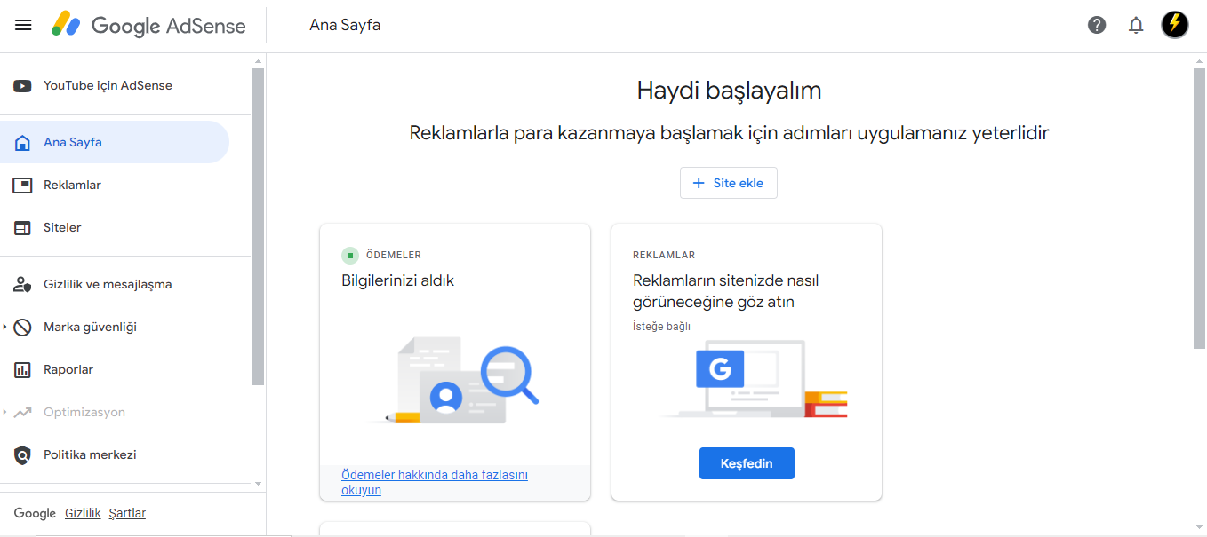Click the Ana Sayfa header title
The height and width of the screenshot is (537, 1207).
click(345, 25)
